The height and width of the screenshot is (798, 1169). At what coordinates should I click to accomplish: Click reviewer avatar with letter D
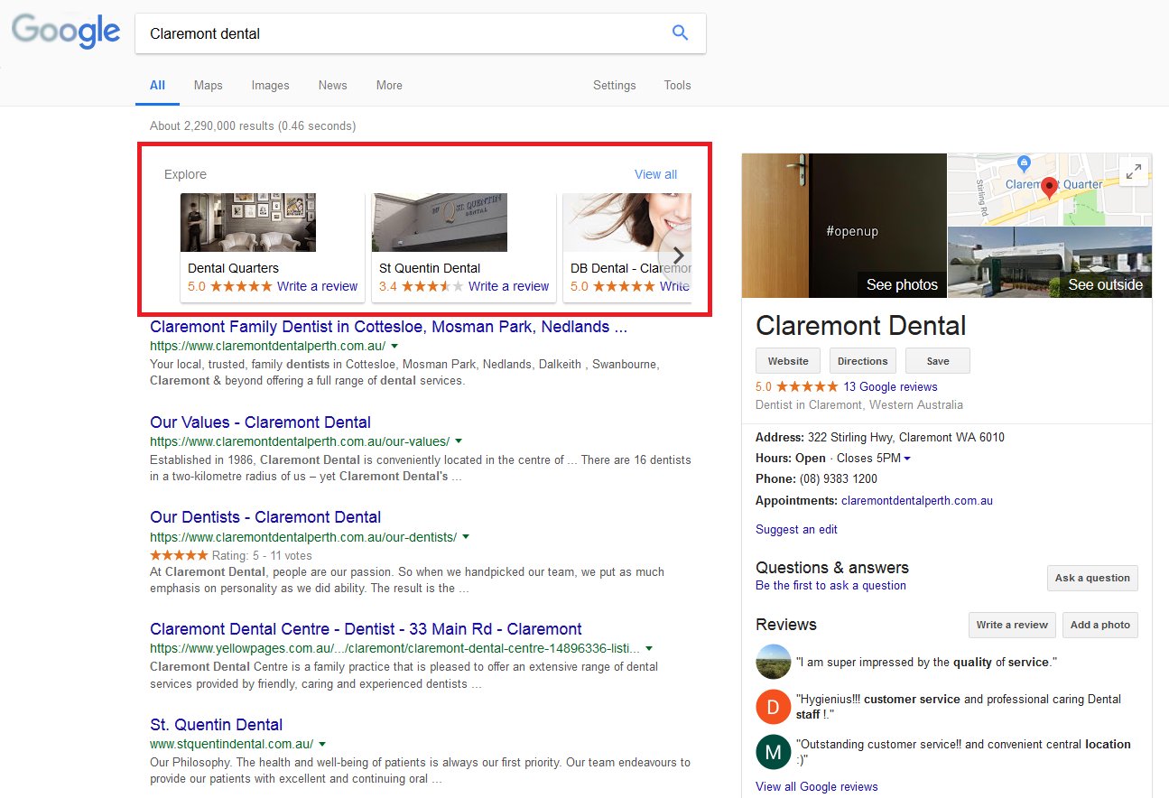click(773, 707)
